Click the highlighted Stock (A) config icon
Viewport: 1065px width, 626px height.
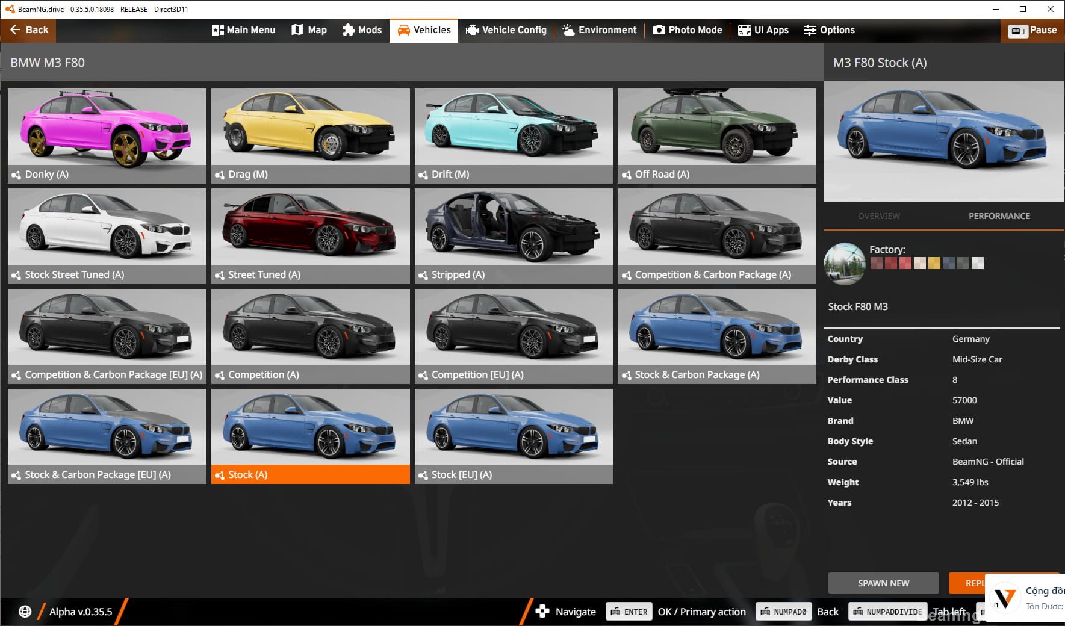219,475
